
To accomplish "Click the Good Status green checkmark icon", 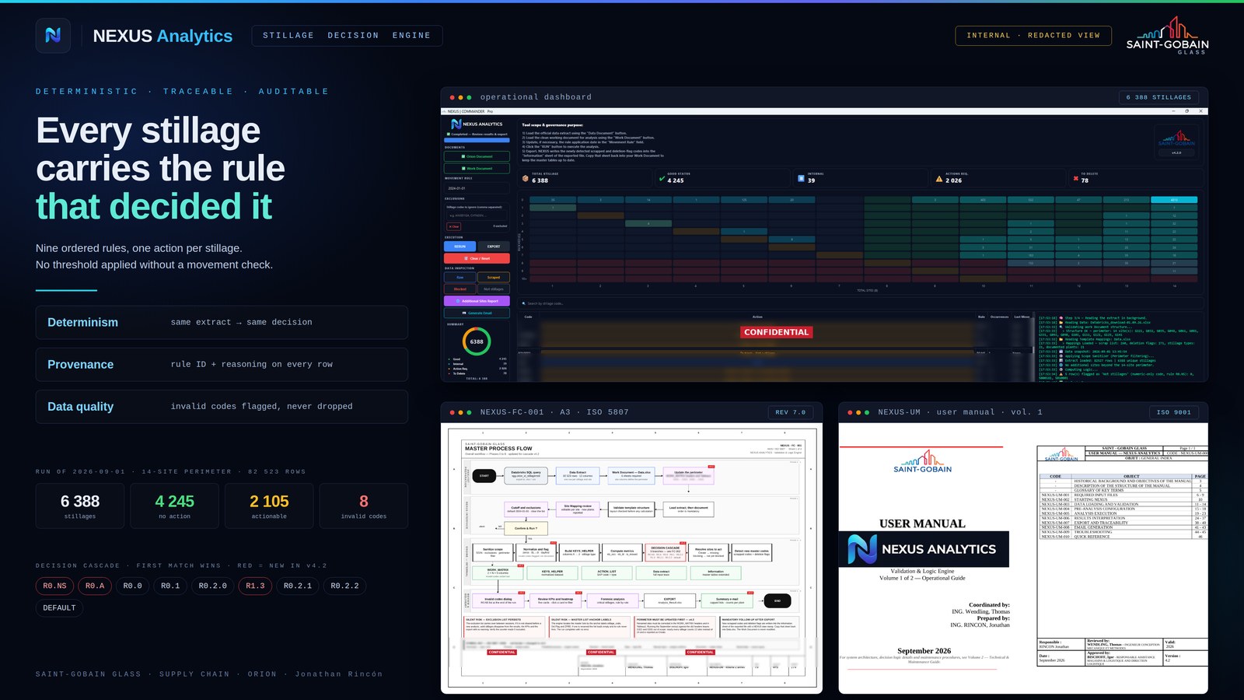I will (x=662, y=178).
